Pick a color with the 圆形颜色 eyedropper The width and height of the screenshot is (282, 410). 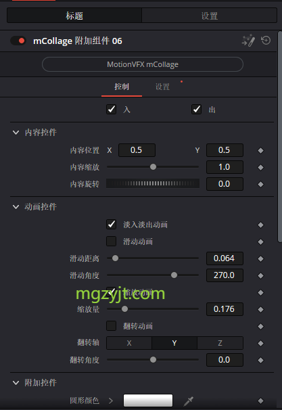click(x=189, y=401)
